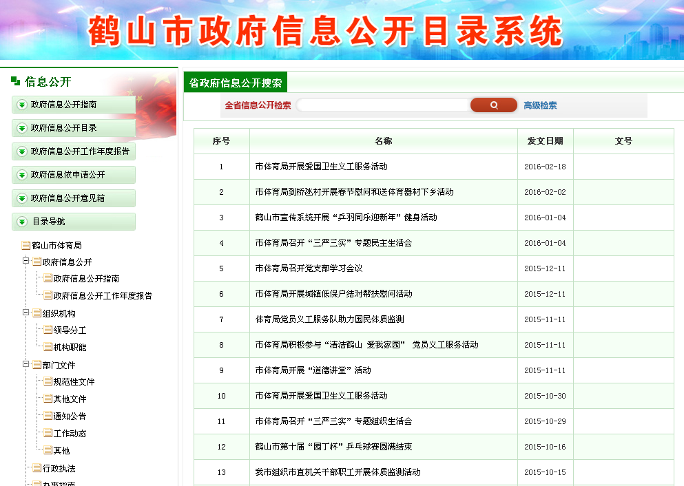This screenshot has width=684, height=486.
Task: Collapse the 部门文件 tree node
Action: tap(26, 364)
